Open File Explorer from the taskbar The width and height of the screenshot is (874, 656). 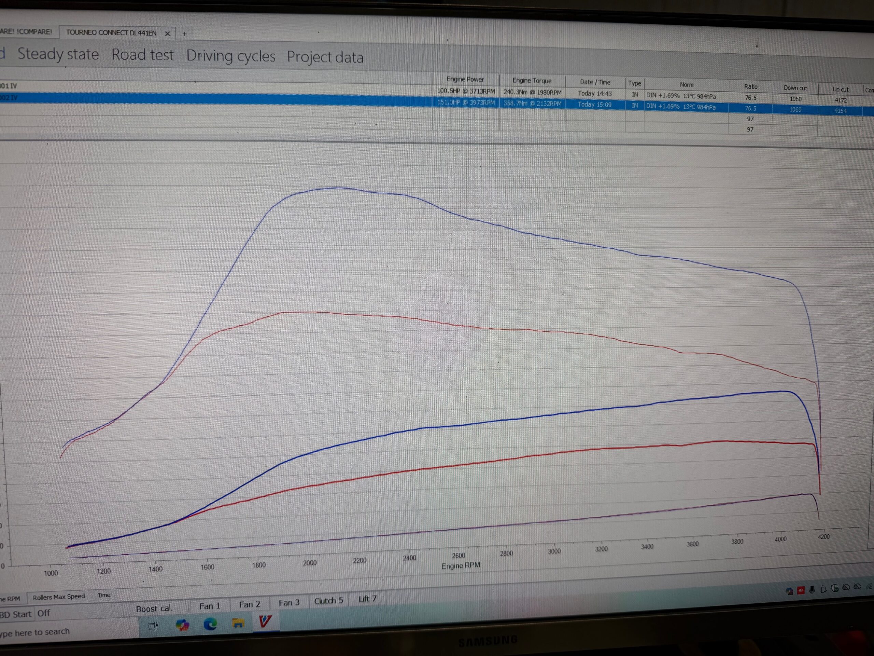coord(238,624)
